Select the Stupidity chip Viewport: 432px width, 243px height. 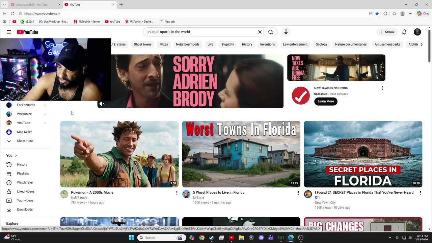point(227,45)
